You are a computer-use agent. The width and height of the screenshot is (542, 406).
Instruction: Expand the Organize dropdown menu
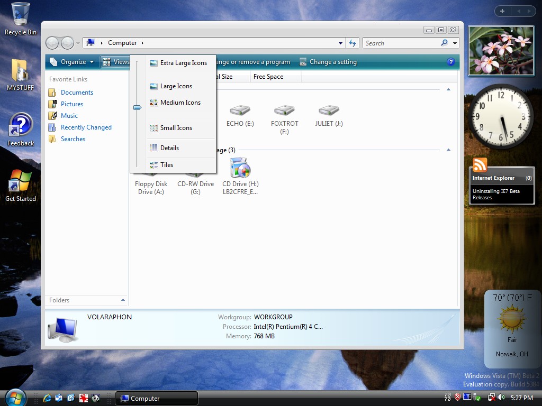coord(73,62)
